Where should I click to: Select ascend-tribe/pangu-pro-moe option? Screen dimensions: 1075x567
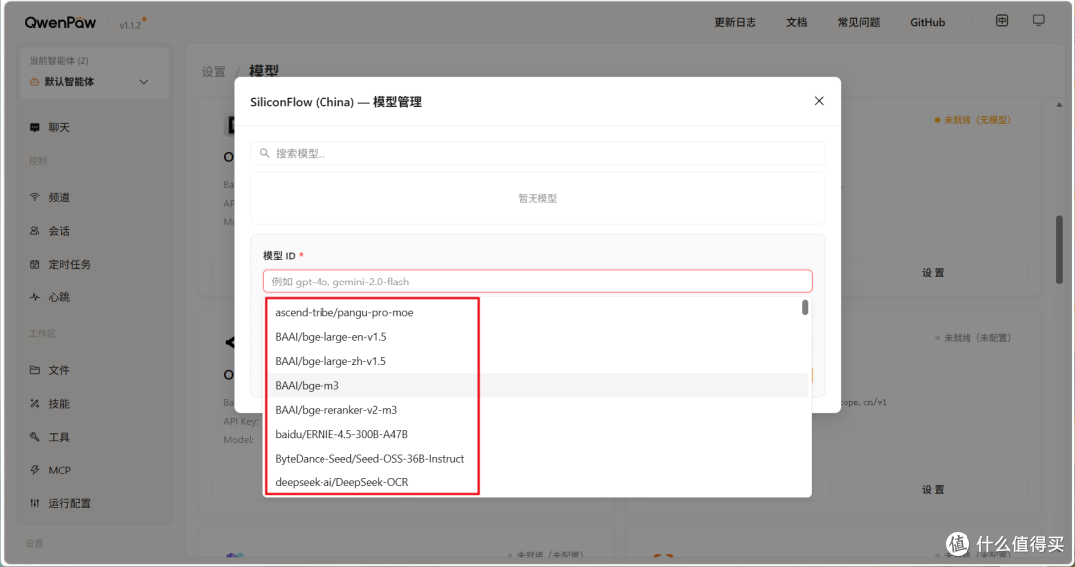pyautogui.click(x=537, y=313)
